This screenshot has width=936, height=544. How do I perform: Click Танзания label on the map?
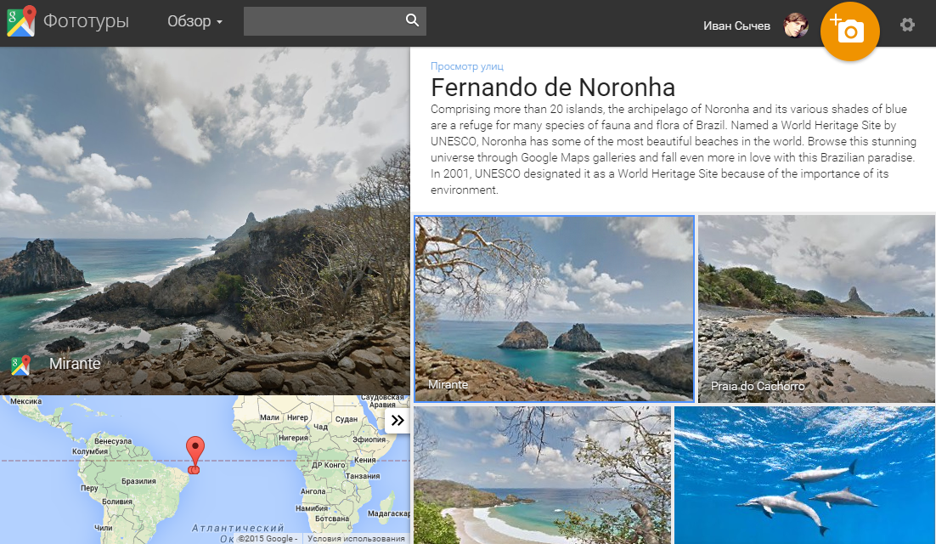(x=363, y=476)
